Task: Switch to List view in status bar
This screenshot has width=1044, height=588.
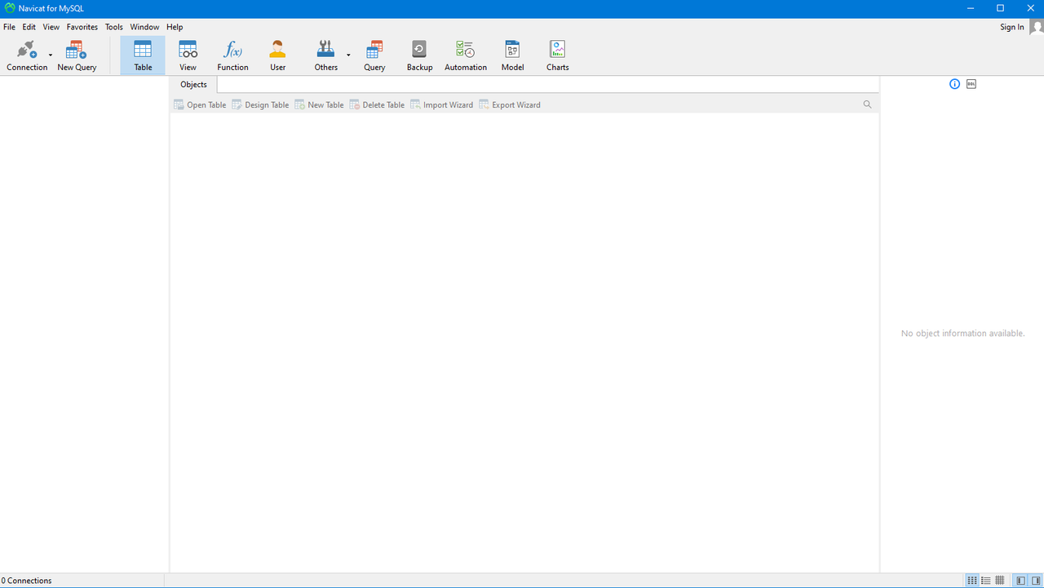Action: pyautogui.click(x=972, y=581)
